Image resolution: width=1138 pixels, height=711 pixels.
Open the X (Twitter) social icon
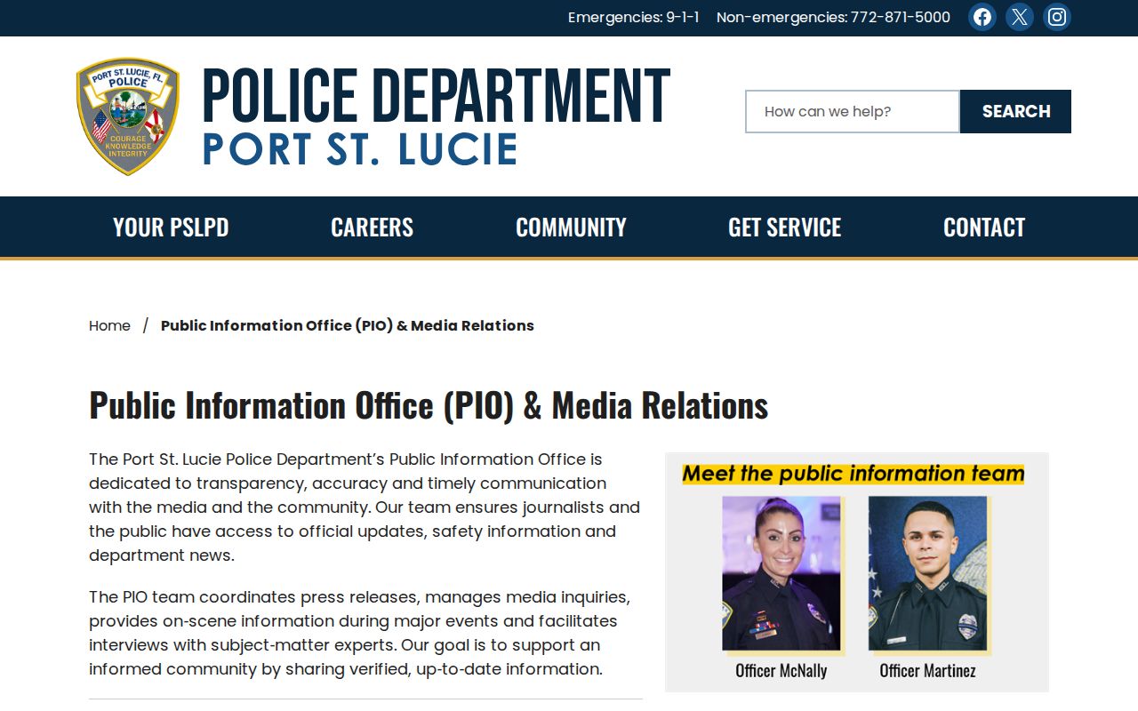1020,17
